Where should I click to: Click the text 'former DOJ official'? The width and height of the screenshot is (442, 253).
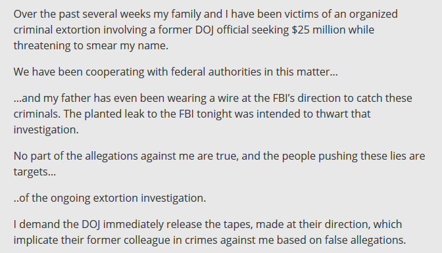(x=203, y=30)
